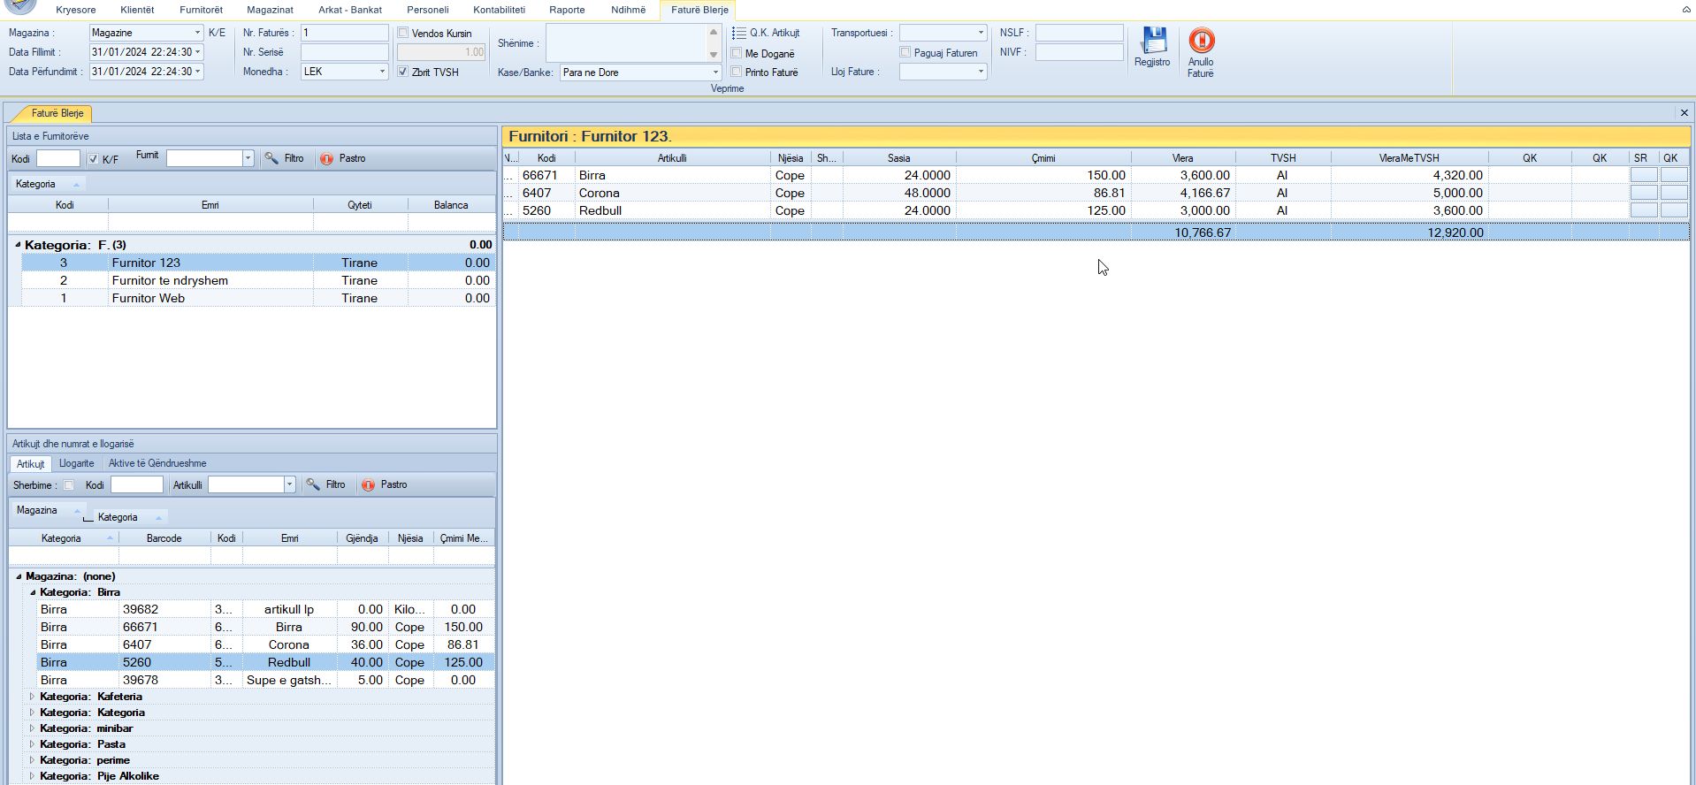Tick the Printo Faturë checkbox
The width and height of the screenshot is (1696, 785).
[737, 72]
